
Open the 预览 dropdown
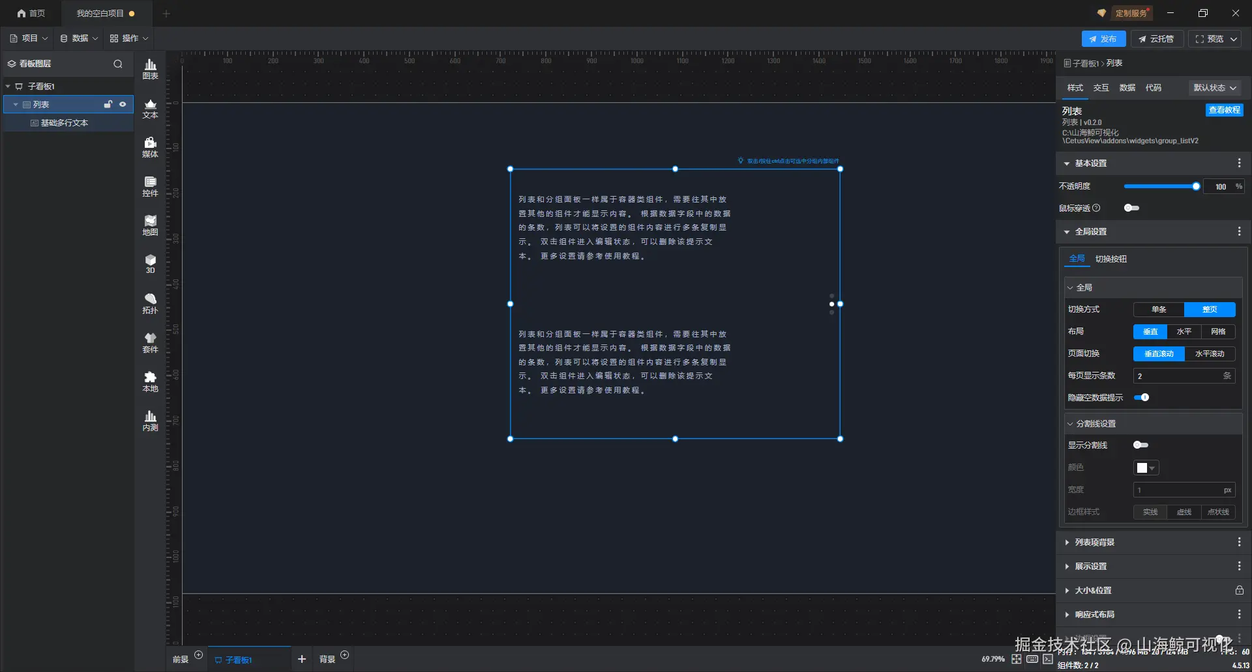[x=1215, y=39]
